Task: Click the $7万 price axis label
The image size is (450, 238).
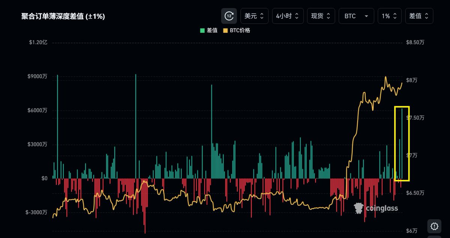Action: pos(412,155)
